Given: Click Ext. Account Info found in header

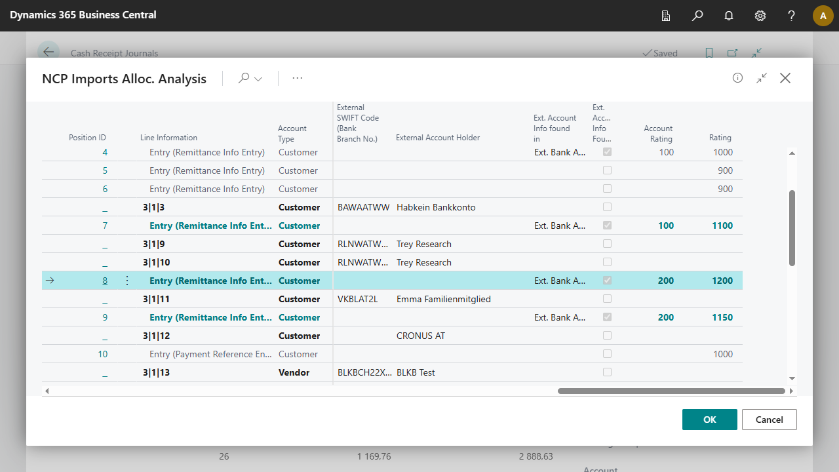Looking at the screenshot, I should (x=556, y=128).
